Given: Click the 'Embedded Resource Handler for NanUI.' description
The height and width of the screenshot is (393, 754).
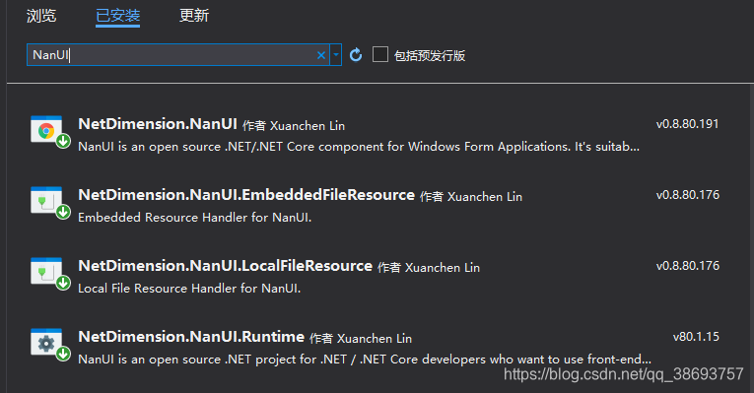Looking at the screenshot, I should [195, 217].
